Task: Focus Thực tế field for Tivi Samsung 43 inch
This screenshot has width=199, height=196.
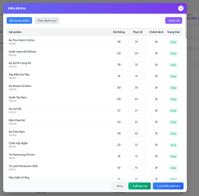Action: tap(137, 156)
